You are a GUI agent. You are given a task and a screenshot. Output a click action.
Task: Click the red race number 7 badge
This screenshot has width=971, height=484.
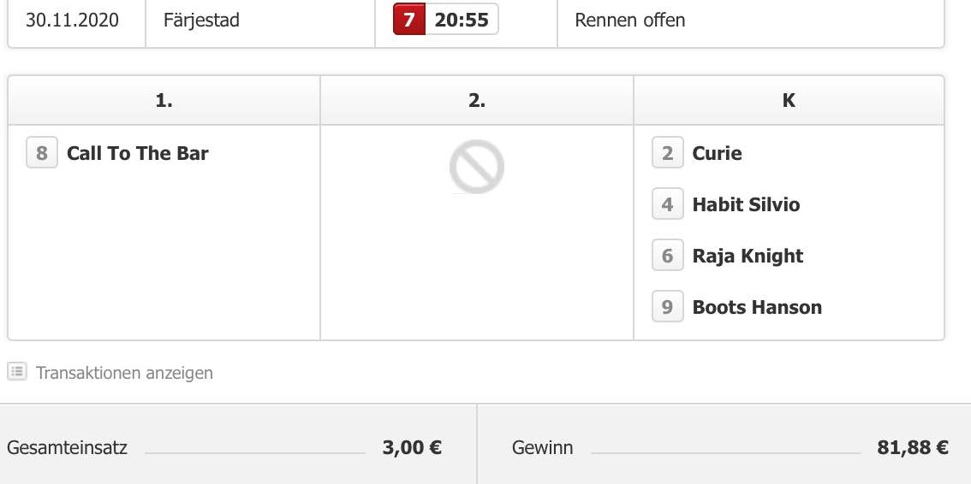coord(409,20)
